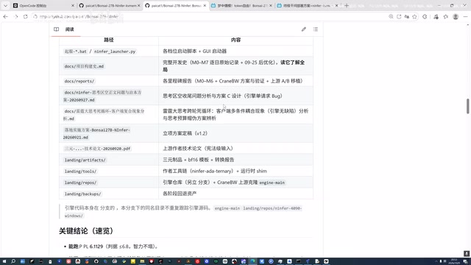
Task: Open a new browser tab
Action: 347,5
